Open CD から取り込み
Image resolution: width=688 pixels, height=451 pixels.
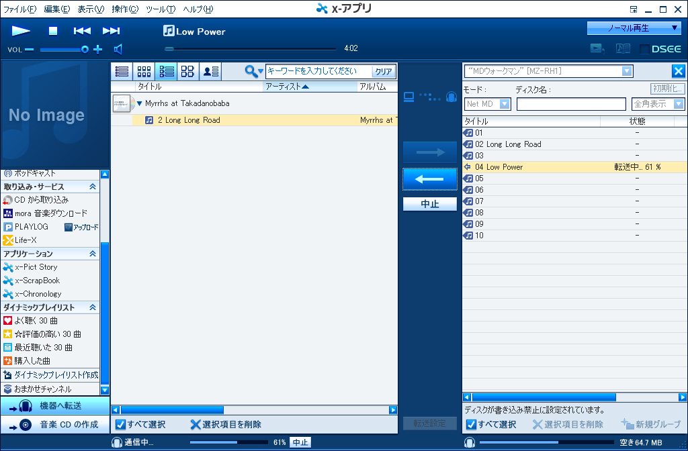(36, 200)
